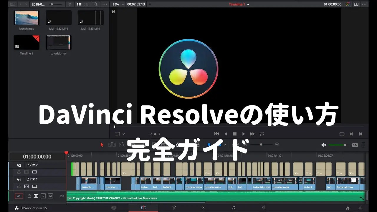Choose the Trim Edit mode tool
The height and width of the screenshot is (212, 377).
pyautogui.click(x=112, y=145)
